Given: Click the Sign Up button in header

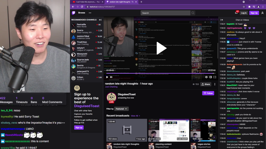Looking at the screenshot, I should pos(254,13).
